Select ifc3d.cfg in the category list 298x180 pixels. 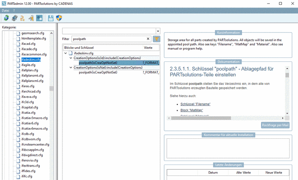click(27, 102)
